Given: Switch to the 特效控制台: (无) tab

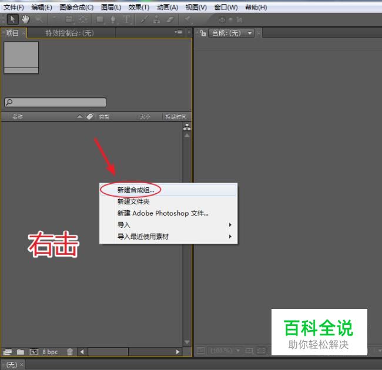Looking at the screenshot, I should point(69,33).
